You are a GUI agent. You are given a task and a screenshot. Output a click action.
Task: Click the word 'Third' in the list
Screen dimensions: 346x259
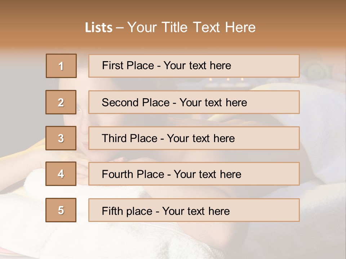pos(115,138)
